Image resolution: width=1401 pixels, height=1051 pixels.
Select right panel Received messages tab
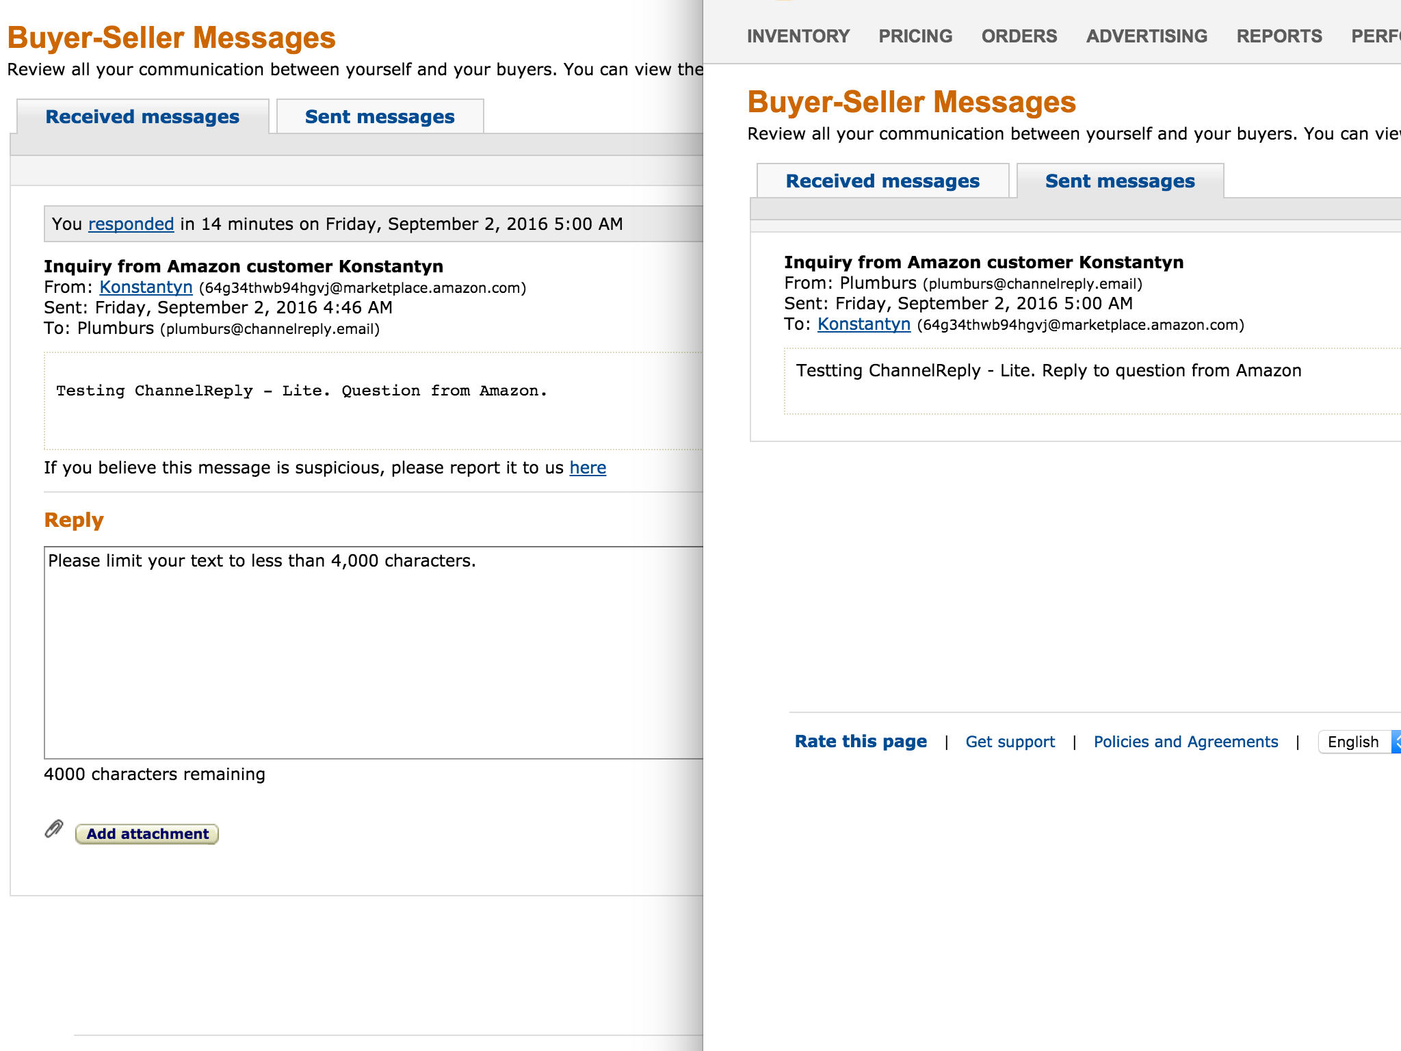[x=882, y=181]
